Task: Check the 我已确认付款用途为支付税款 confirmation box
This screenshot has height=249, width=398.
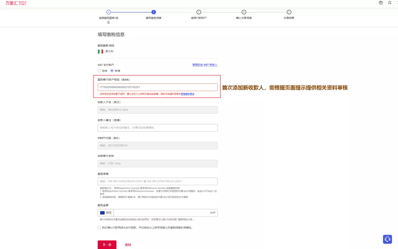Action: 98,227
